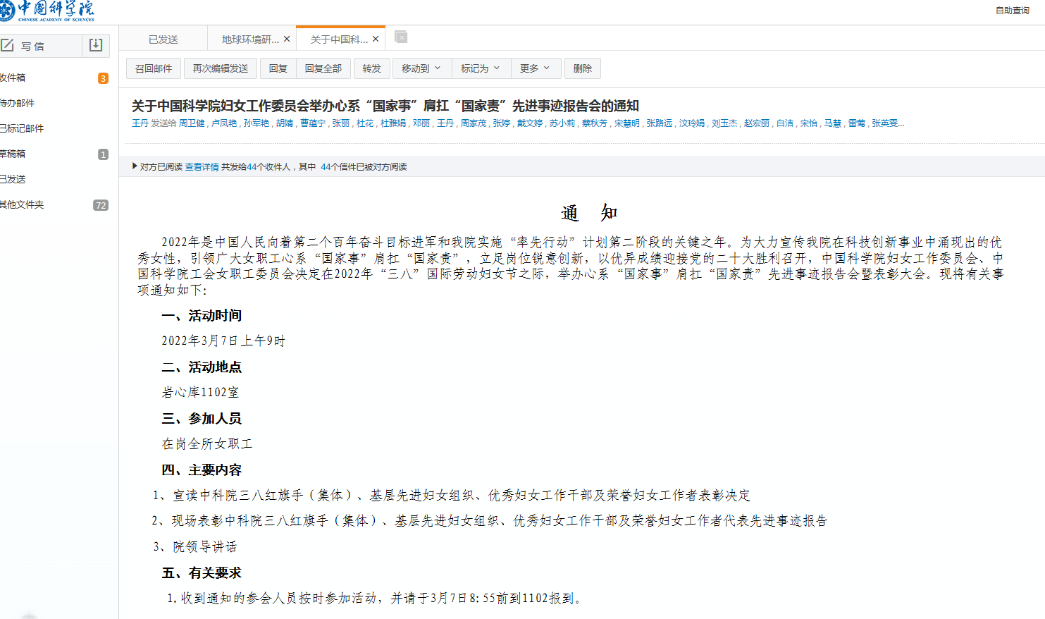1045x619 pixels.
Task: Forward the email with 转发
Action: [x=371, y=68]
